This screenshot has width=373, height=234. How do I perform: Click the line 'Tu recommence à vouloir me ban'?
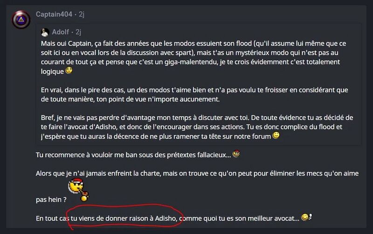(133, 155)
